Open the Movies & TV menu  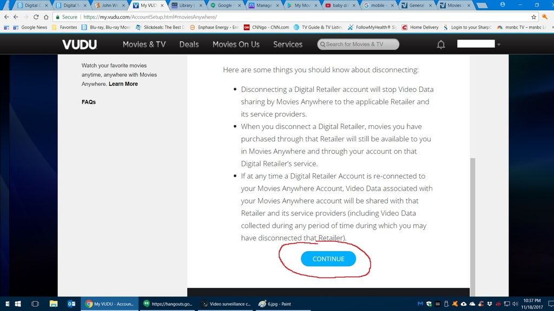click(x=144, y=44)
